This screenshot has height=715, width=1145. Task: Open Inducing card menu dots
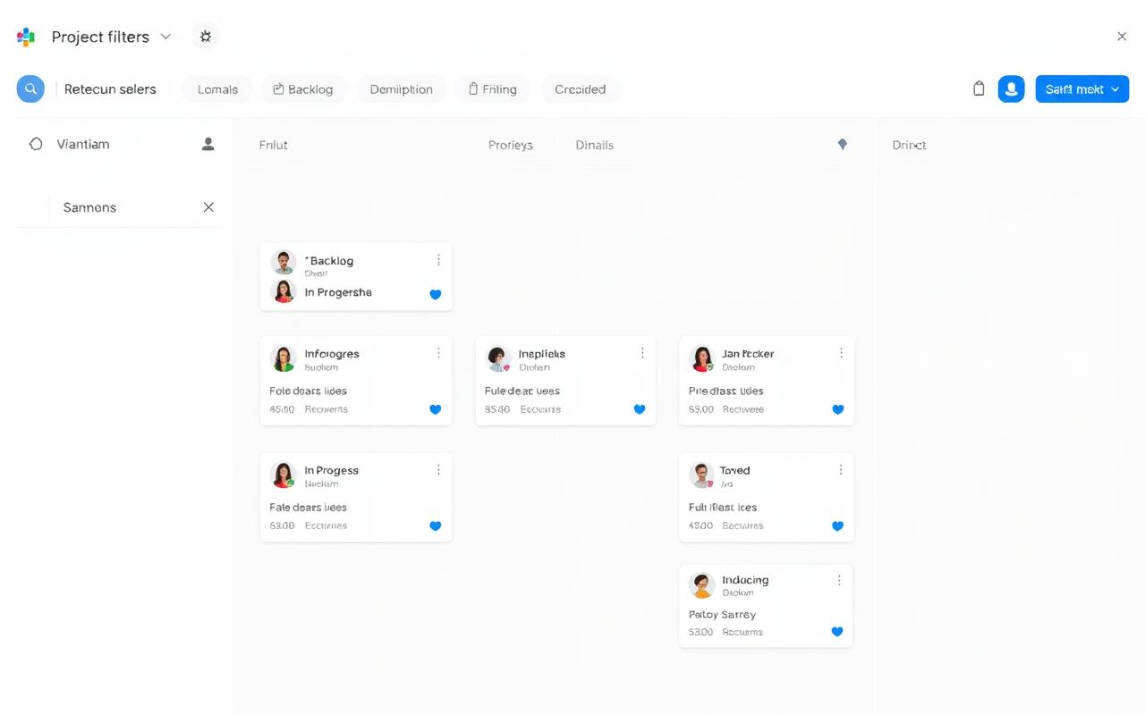click(x=839, y=579)
